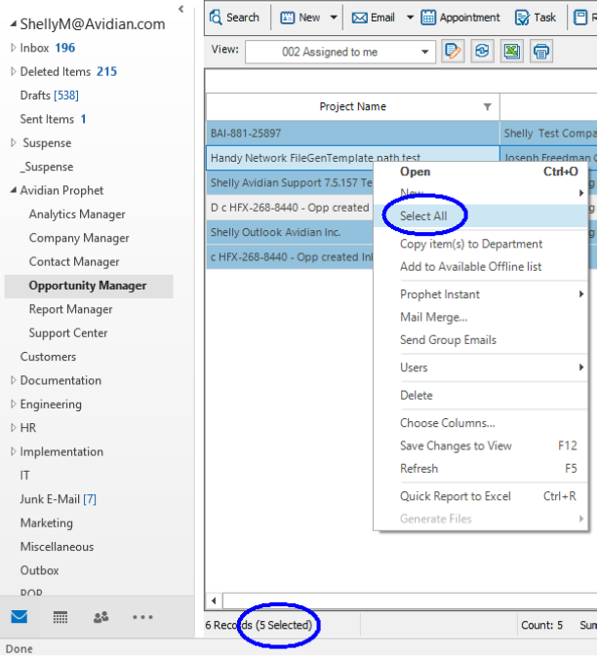Open Analytics Manager
Screen dimensions: 598x656
pos(77,214)
